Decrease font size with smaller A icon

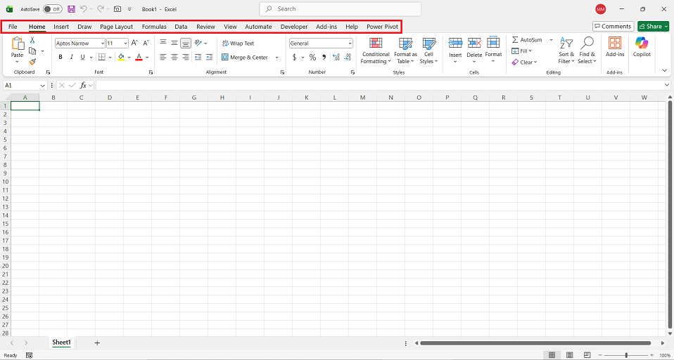(x=146, y=44)
